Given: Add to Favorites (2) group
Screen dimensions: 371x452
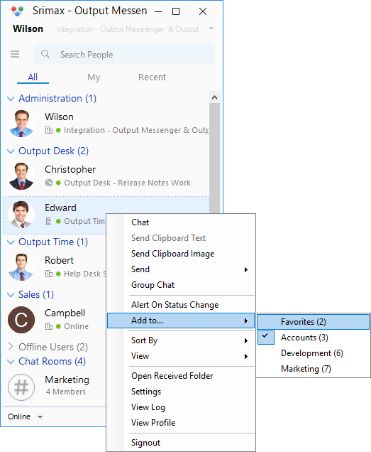Looking at the screenshot, I should pyautogui.click(x=313, y=322).
